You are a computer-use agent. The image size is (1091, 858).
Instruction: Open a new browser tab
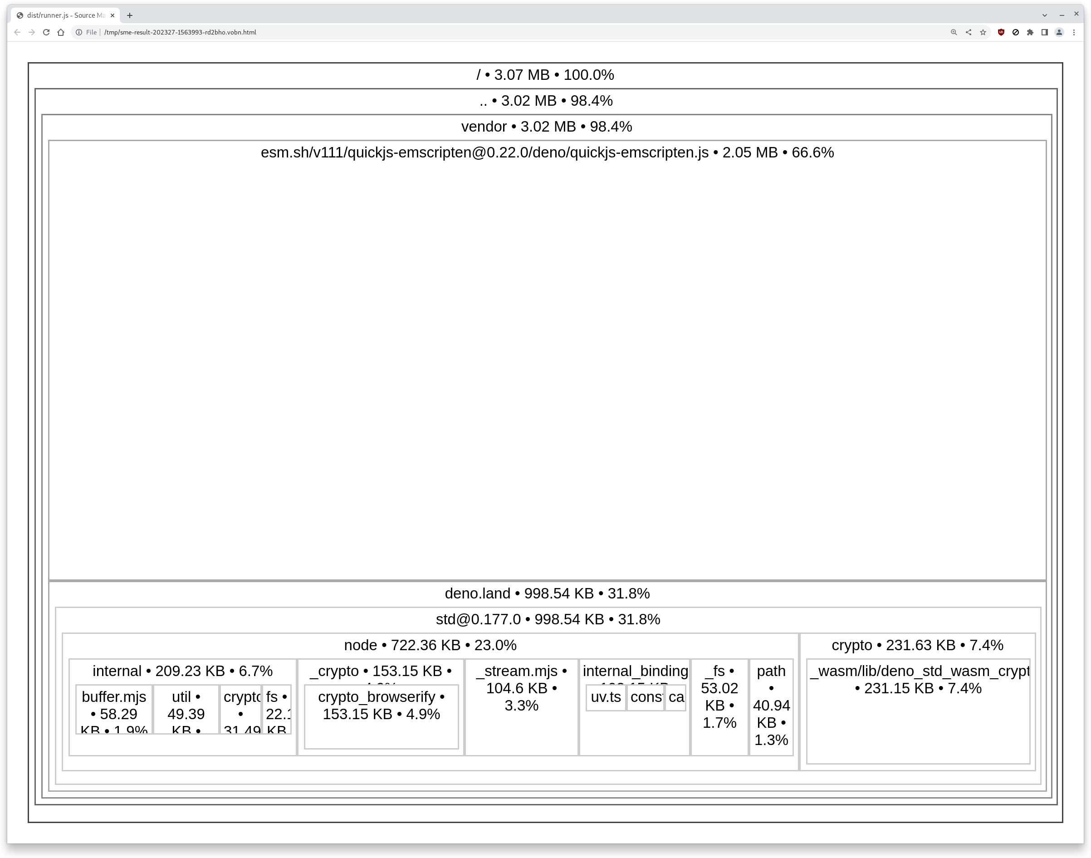tap(130, 15)
